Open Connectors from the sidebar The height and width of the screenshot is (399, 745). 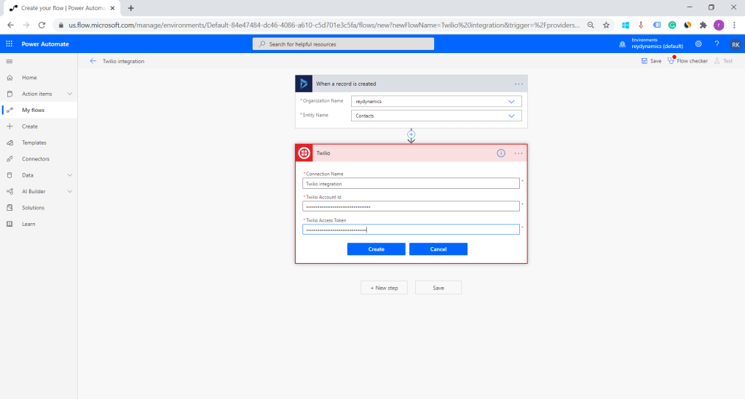coord(36,158)
